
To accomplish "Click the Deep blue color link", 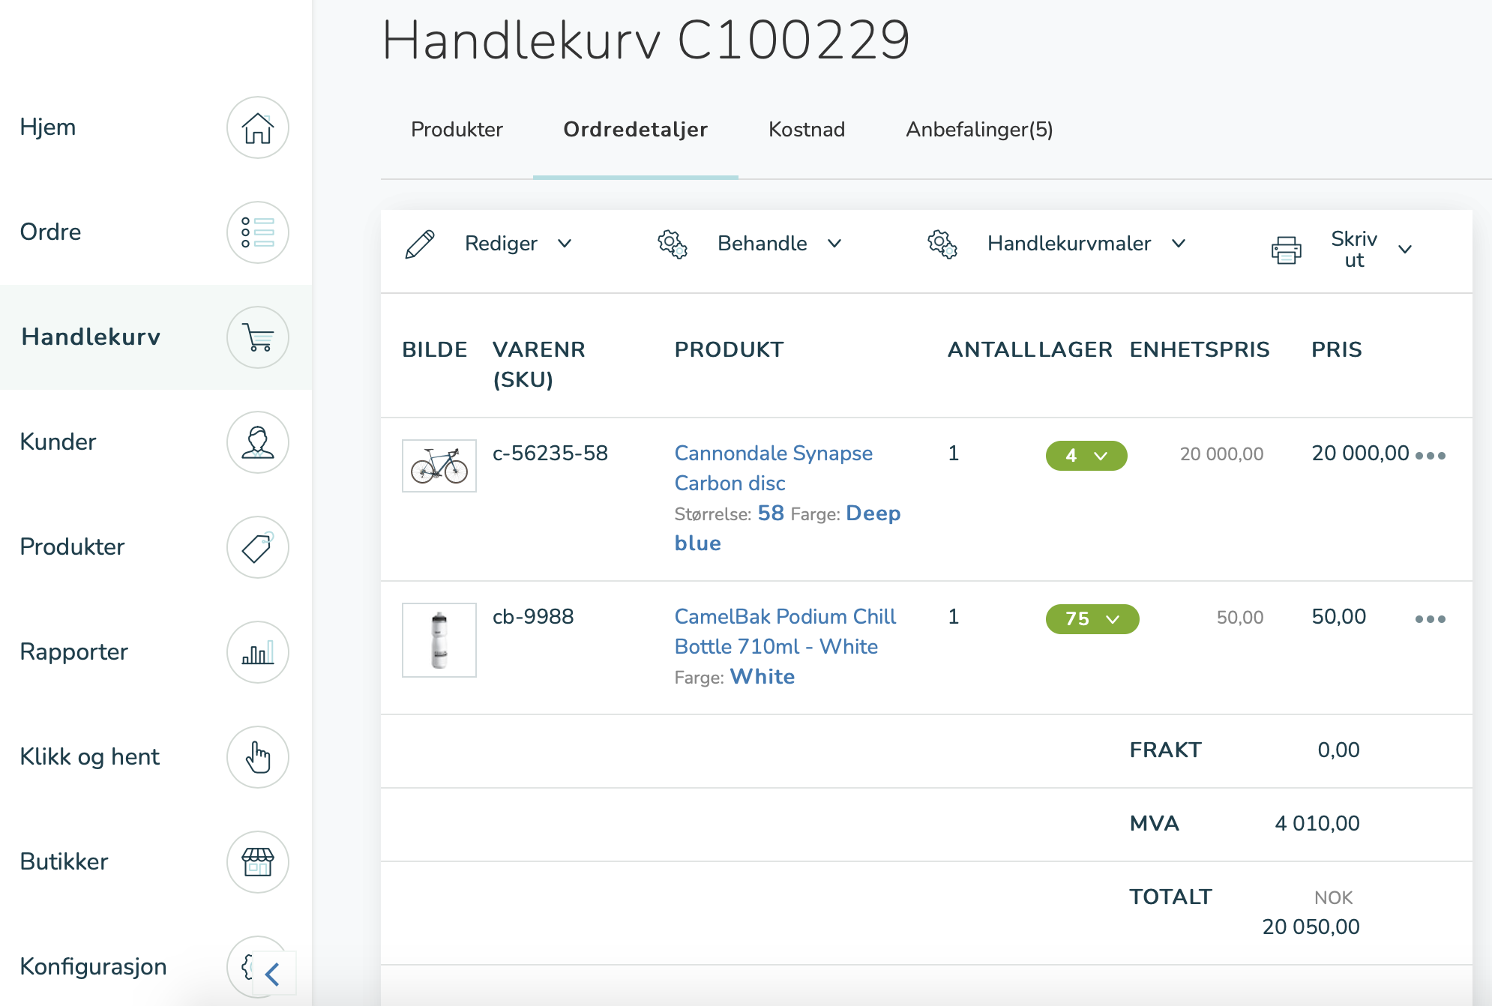I will click(787, 528).
